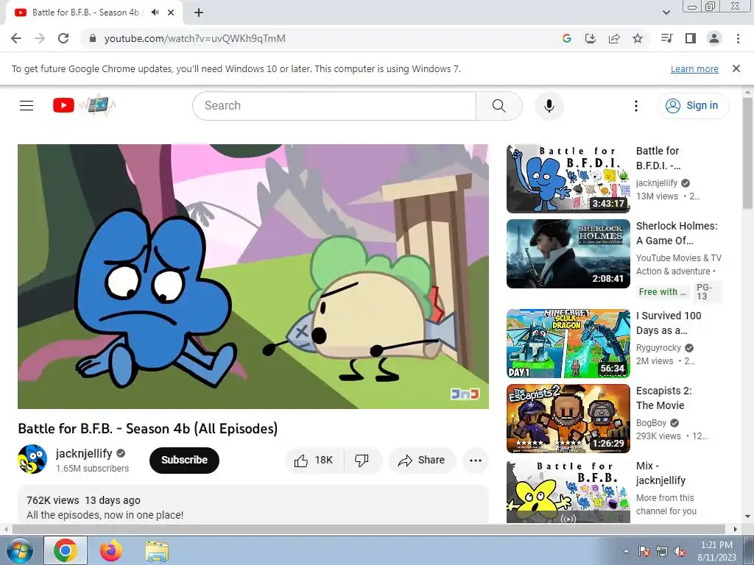Open a new tab with plus button
Screen dimensions: 754x565
(199, 13)
